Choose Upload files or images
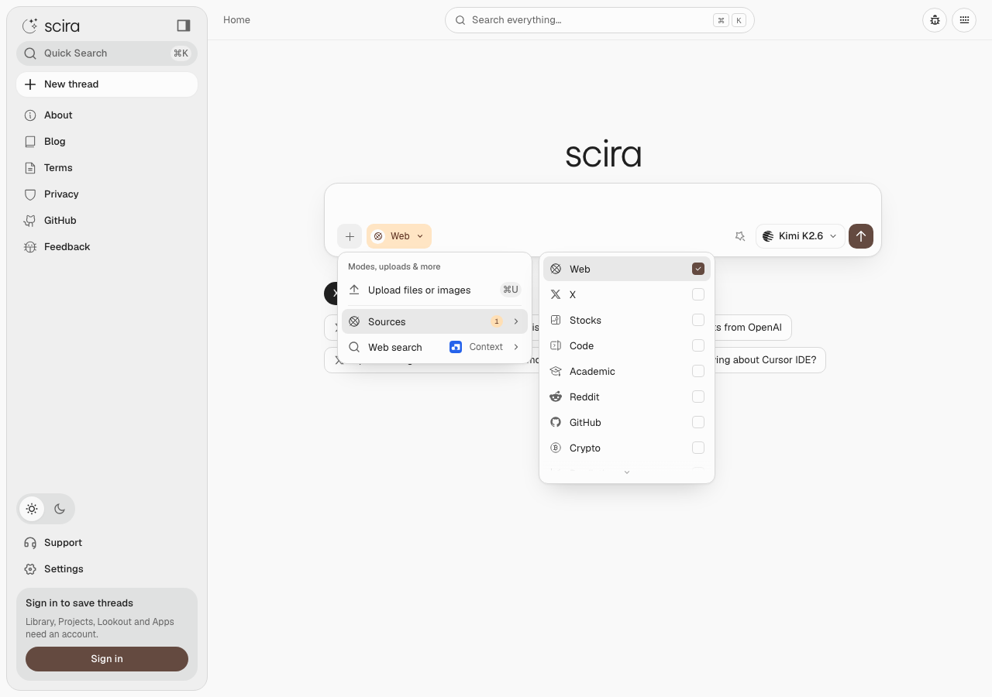Image resolution: width=992 pixels, height=697 pixels. click(x=435, y=290)
